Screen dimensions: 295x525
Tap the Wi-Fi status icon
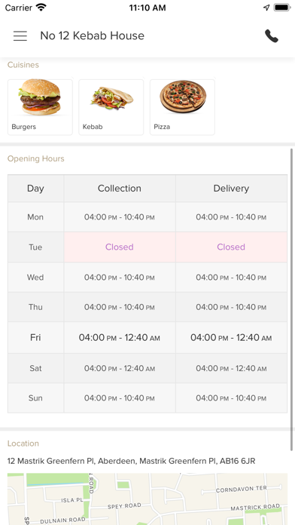pos(41,8)
